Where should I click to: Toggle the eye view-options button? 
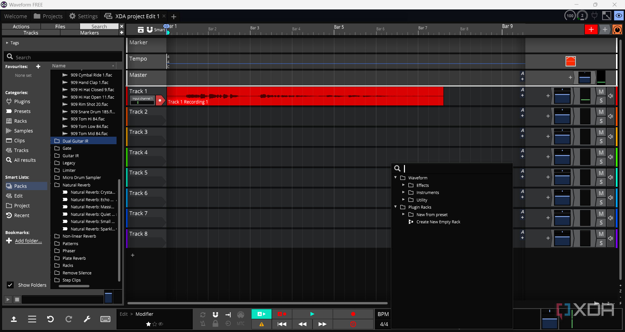tap(618, 16)
